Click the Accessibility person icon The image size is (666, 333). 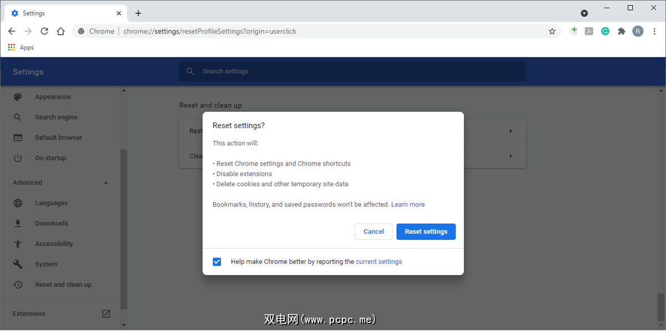point(18,244)
